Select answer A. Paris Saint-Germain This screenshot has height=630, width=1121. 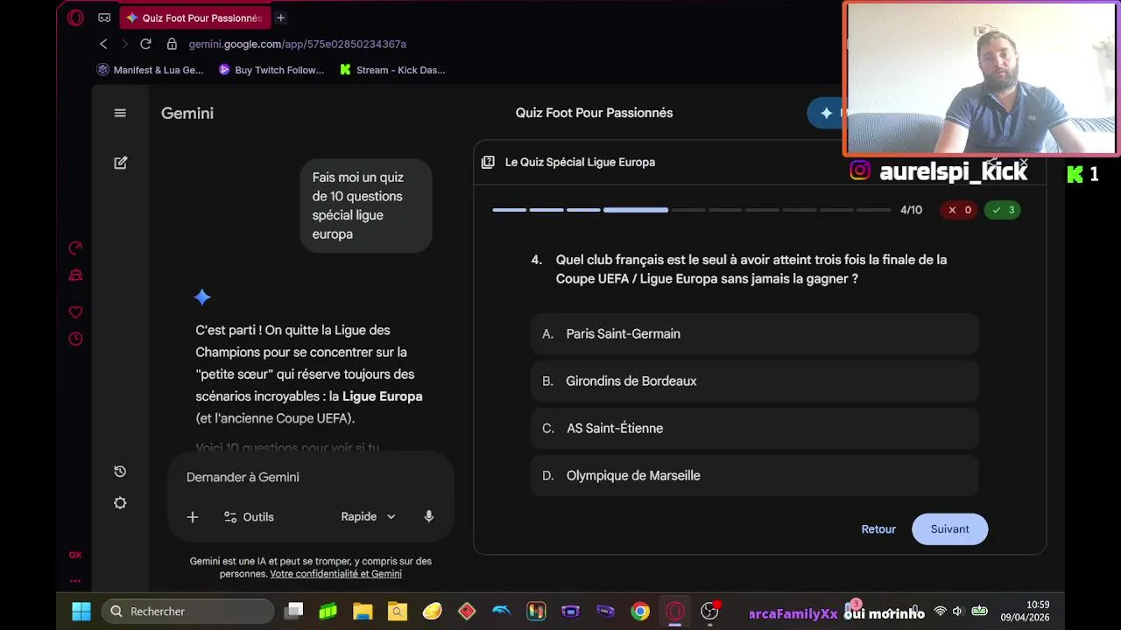[754, 334]
